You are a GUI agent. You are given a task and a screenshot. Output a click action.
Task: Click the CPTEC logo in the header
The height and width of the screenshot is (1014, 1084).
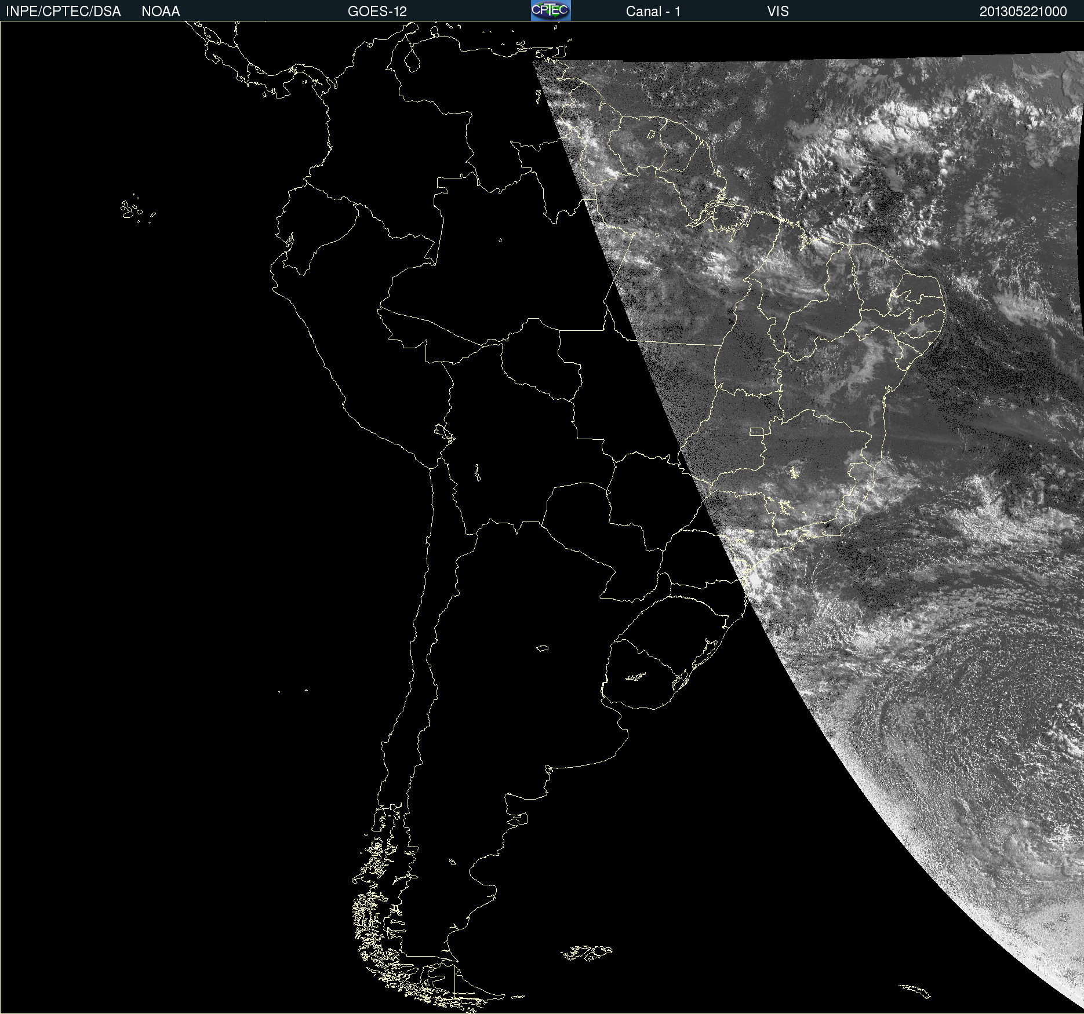click(x=551, y=10)
